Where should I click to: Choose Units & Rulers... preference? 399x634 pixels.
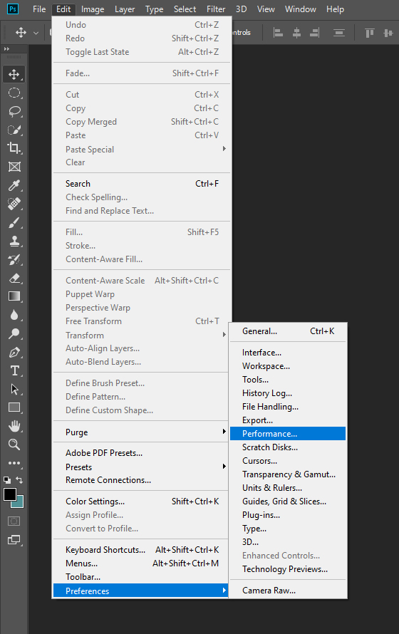point(288,488)
